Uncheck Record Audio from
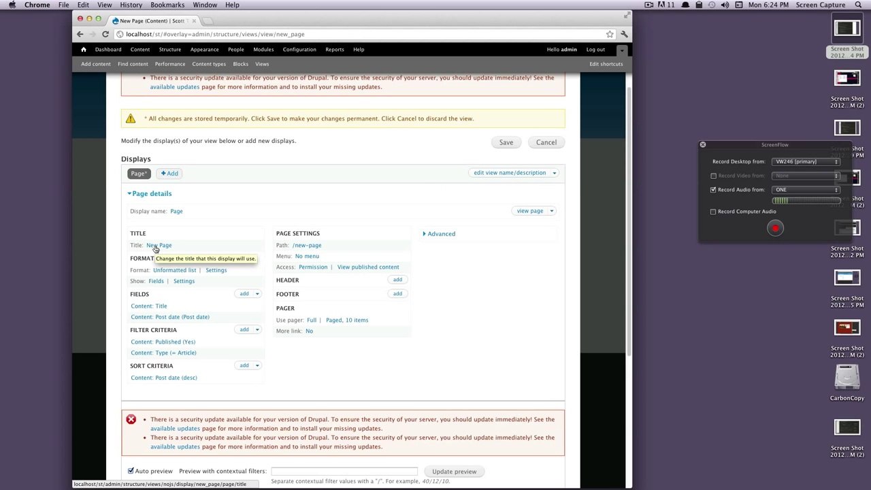 click(714, 190)
